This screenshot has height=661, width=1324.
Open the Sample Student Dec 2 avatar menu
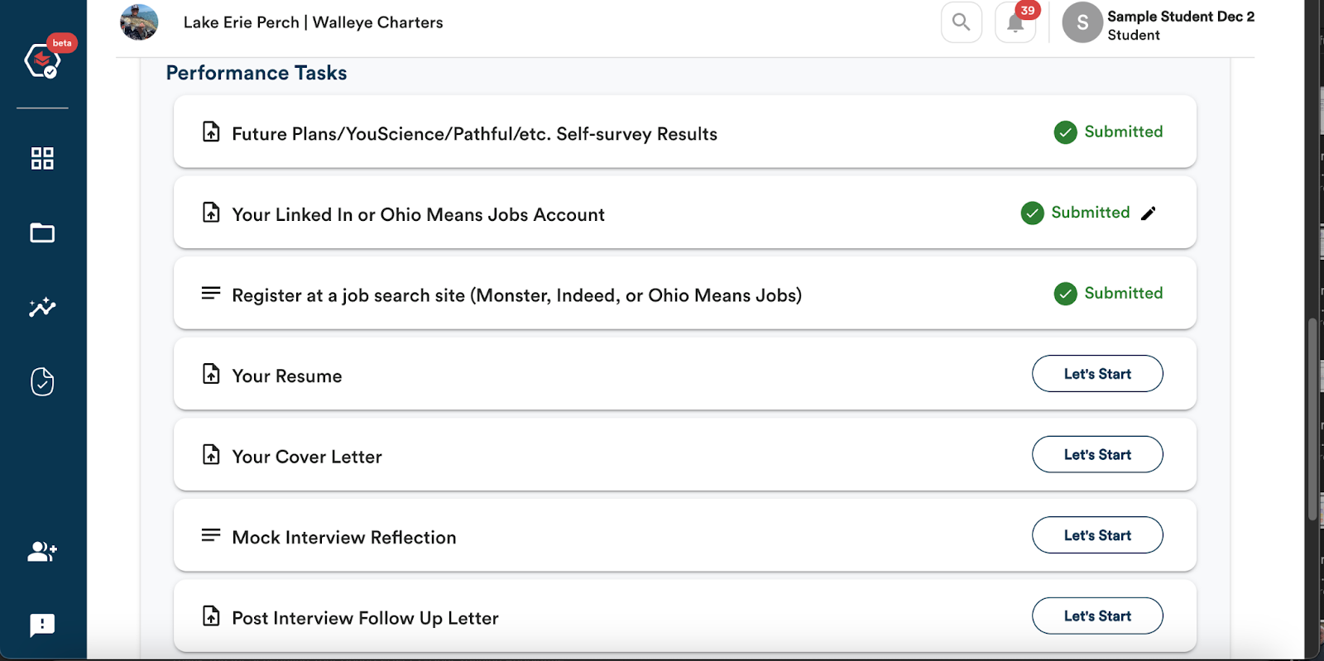pyautogui.click(x=1082, y=22)
